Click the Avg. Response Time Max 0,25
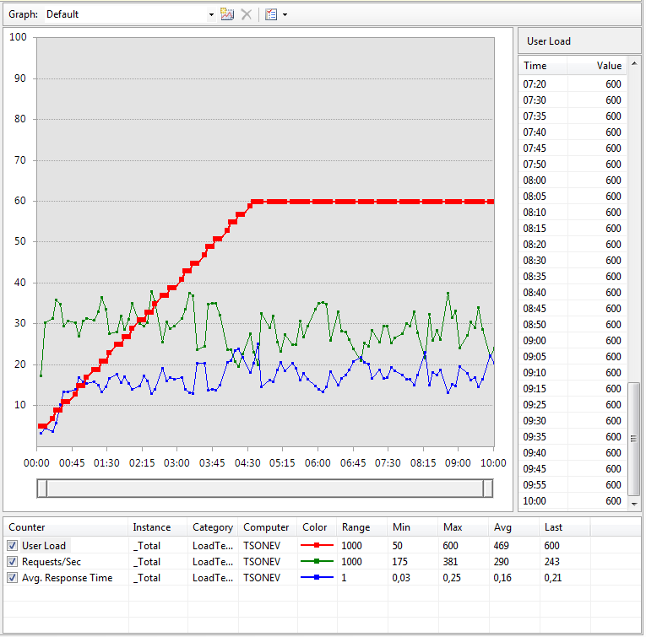 [452, 578]
